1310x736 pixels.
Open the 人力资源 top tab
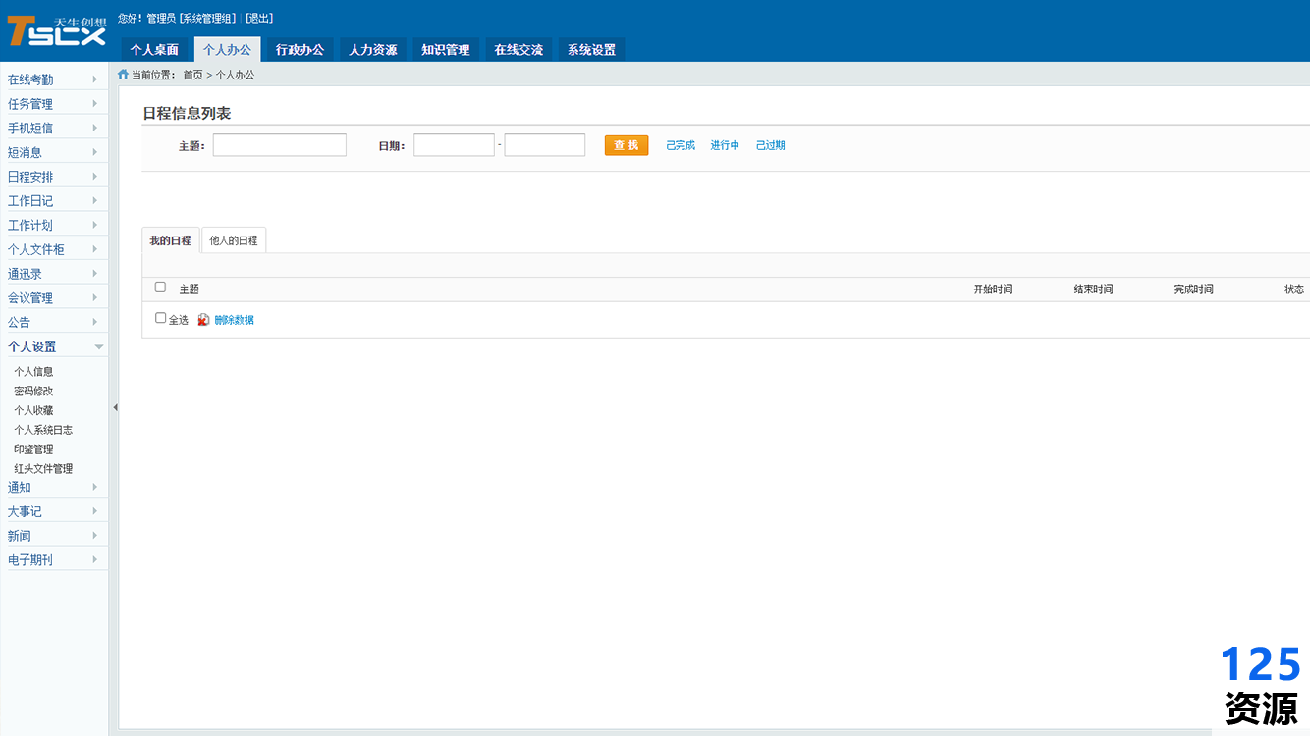pos(372,49)
